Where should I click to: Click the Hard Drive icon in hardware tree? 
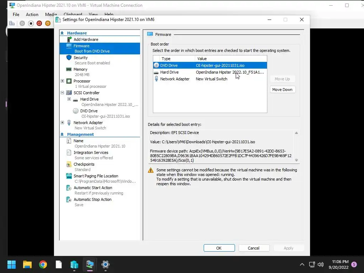75,100
